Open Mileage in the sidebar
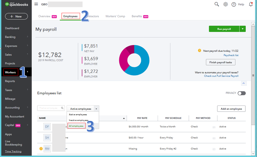 click(10, 99)
